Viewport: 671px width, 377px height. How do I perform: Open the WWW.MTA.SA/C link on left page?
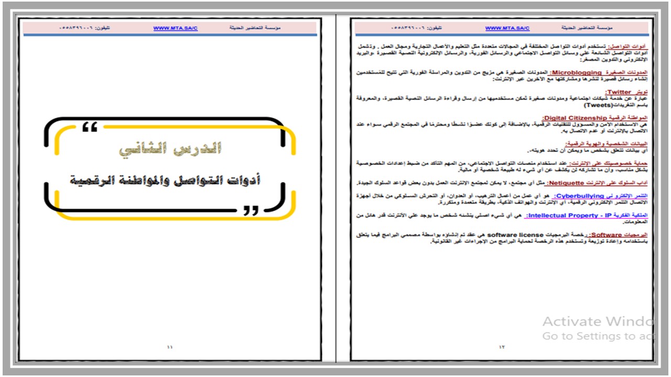[x=175, y=28]
